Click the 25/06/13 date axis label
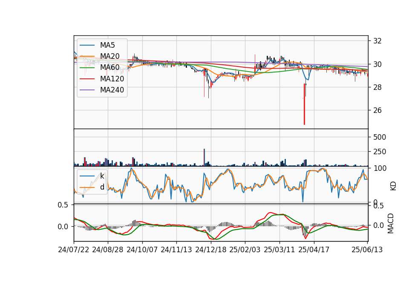The width and height of the screenshot is (409, 294). tap(367, 250)
